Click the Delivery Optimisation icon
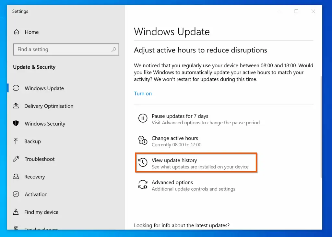Image resolution: width=332 pixels, height=237 pixels. [x=16, y=106]
